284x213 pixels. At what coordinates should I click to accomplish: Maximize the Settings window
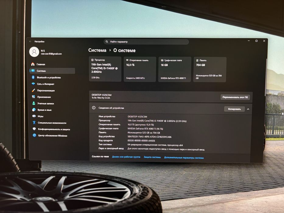[x=256, y=41]
